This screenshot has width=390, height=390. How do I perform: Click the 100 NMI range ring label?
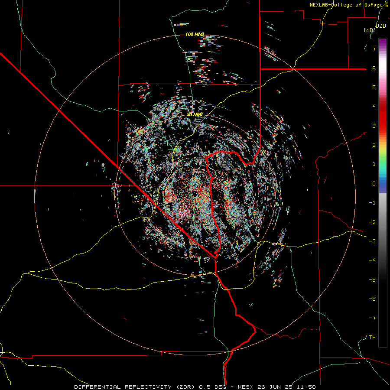195,34
